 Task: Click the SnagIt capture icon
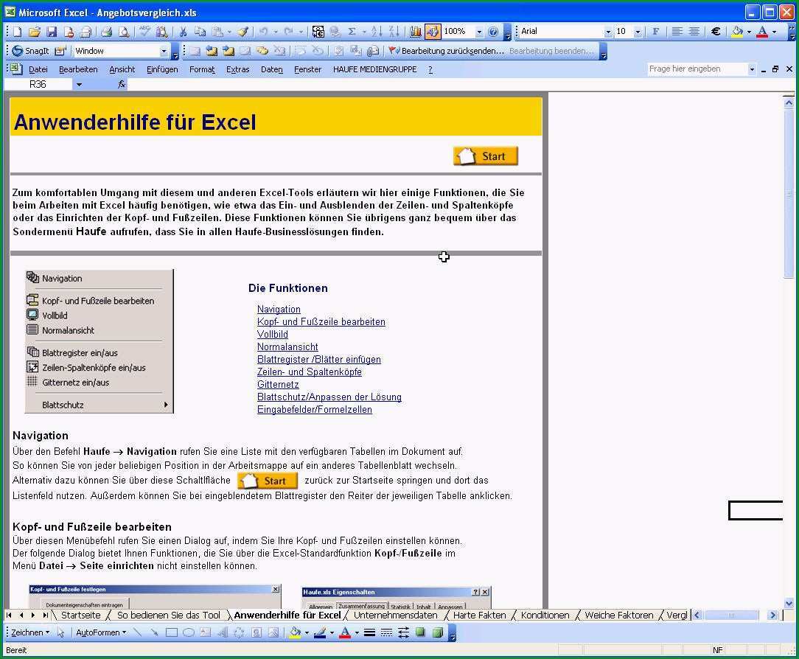click(30, 50)
